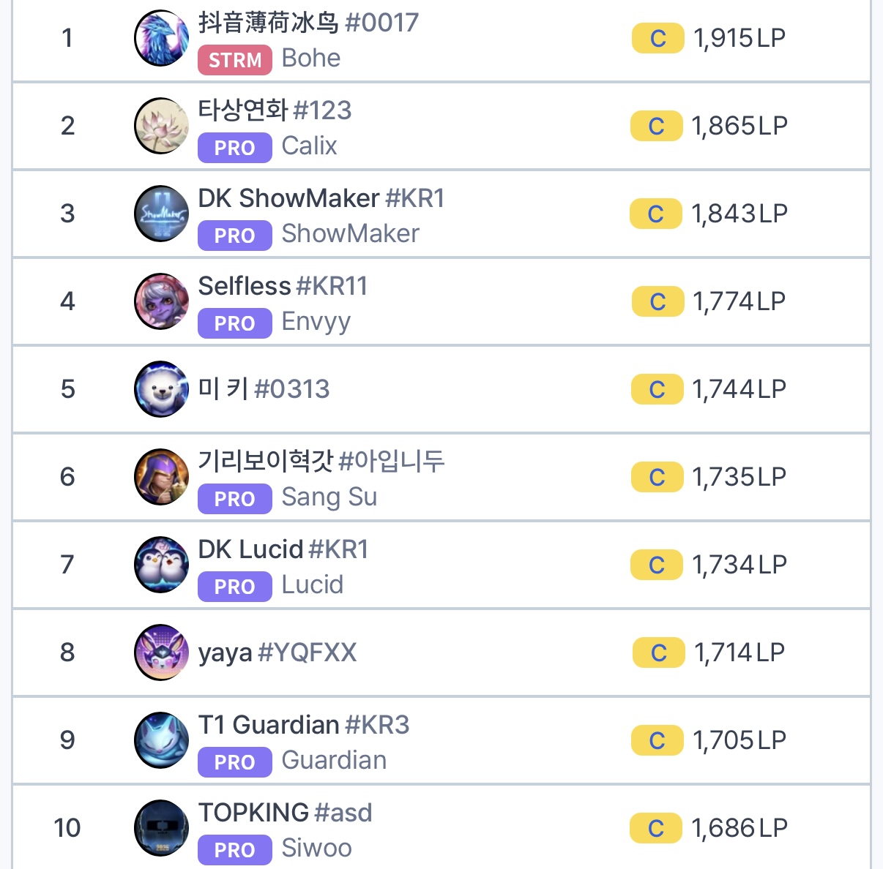This screenshot has height=869, width=883.
Task: Click the rank 1 phoenix profile icon
Action: (162, 38)
